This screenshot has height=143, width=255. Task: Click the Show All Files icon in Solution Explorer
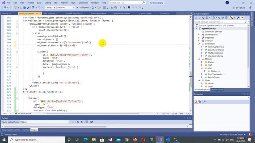click(227, 17)
